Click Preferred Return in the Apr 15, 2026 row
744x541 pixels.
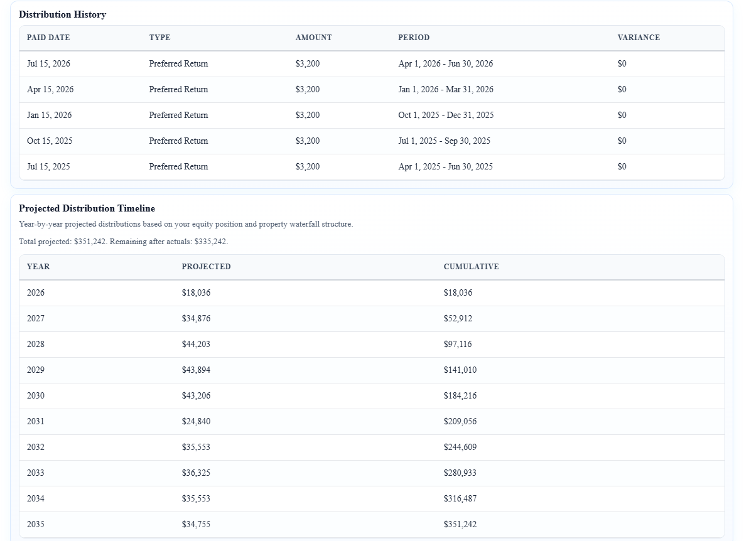click(178, 89)
